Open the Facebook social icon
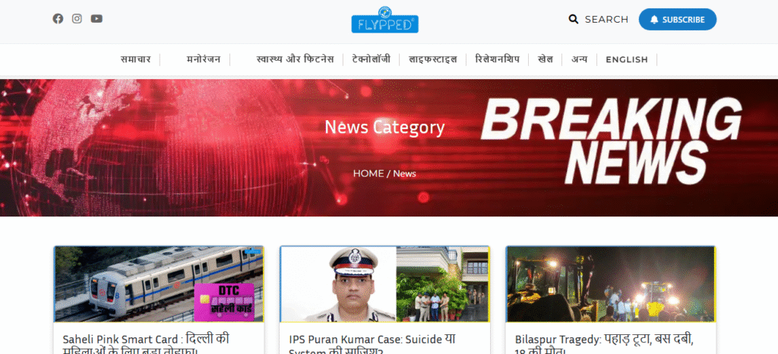The image size is (778, 354). pyautogui.click(x=58, y=19)
